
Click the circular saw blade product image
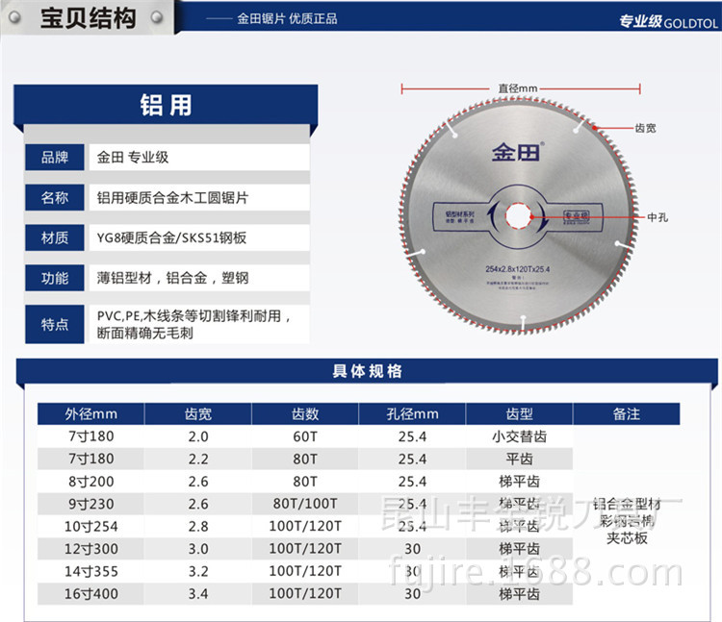click(x=519, y=215)
